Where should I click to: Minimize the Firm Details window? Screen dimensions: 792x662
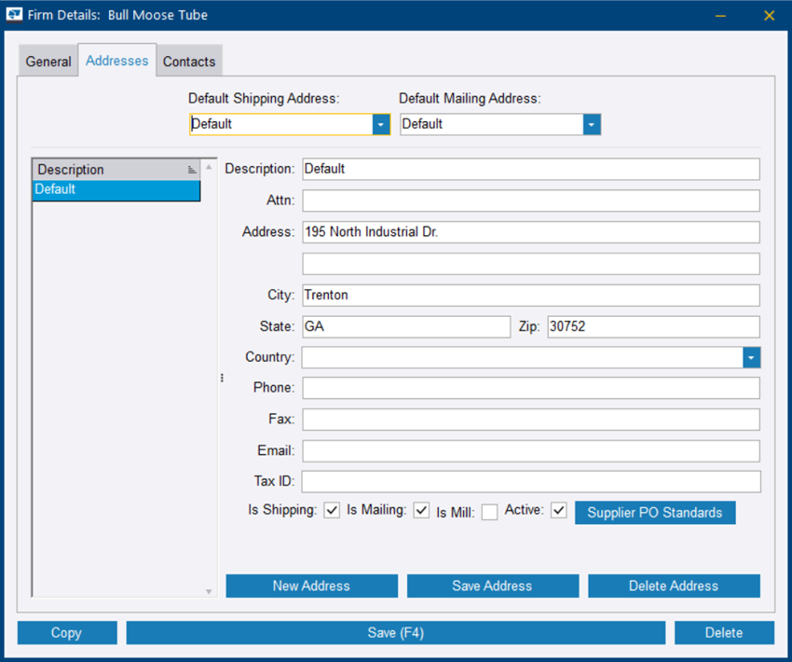[x=720, y=15]
